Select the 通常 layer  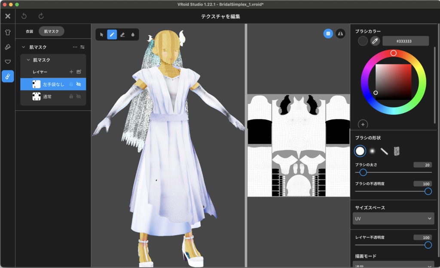(53, 96)
